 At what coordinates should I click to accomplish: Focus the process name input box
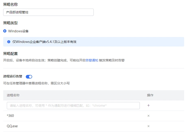[73, 105]
